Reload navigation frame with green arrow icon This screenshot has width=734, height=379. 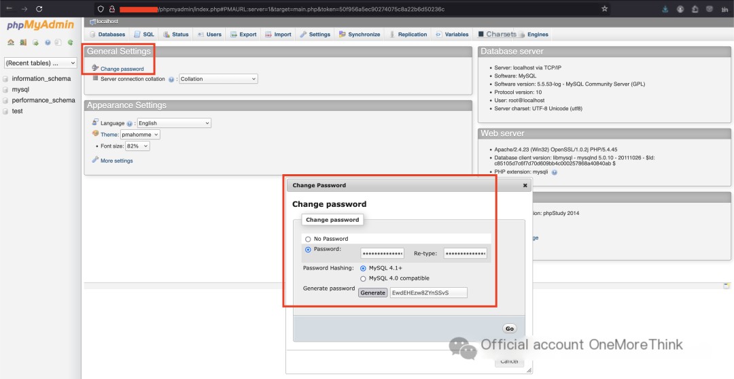pos(70,43)
